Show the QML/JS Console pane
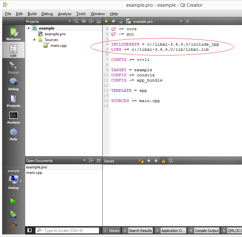This screenshot has height=237, width=242. tap(232, 231)
